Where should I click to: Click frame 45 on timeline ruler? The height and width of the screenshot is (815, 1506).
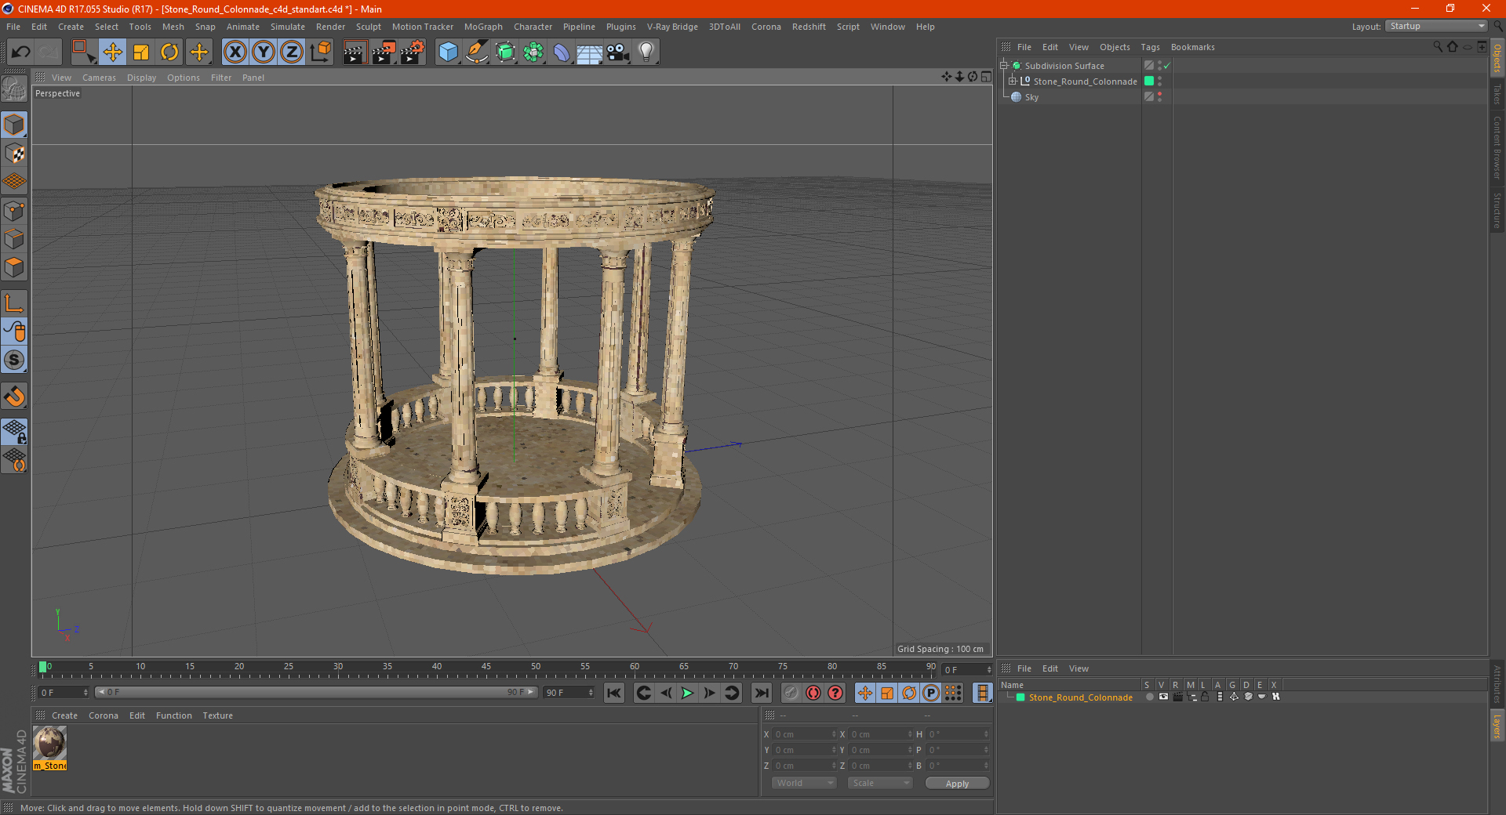[486, 668]
